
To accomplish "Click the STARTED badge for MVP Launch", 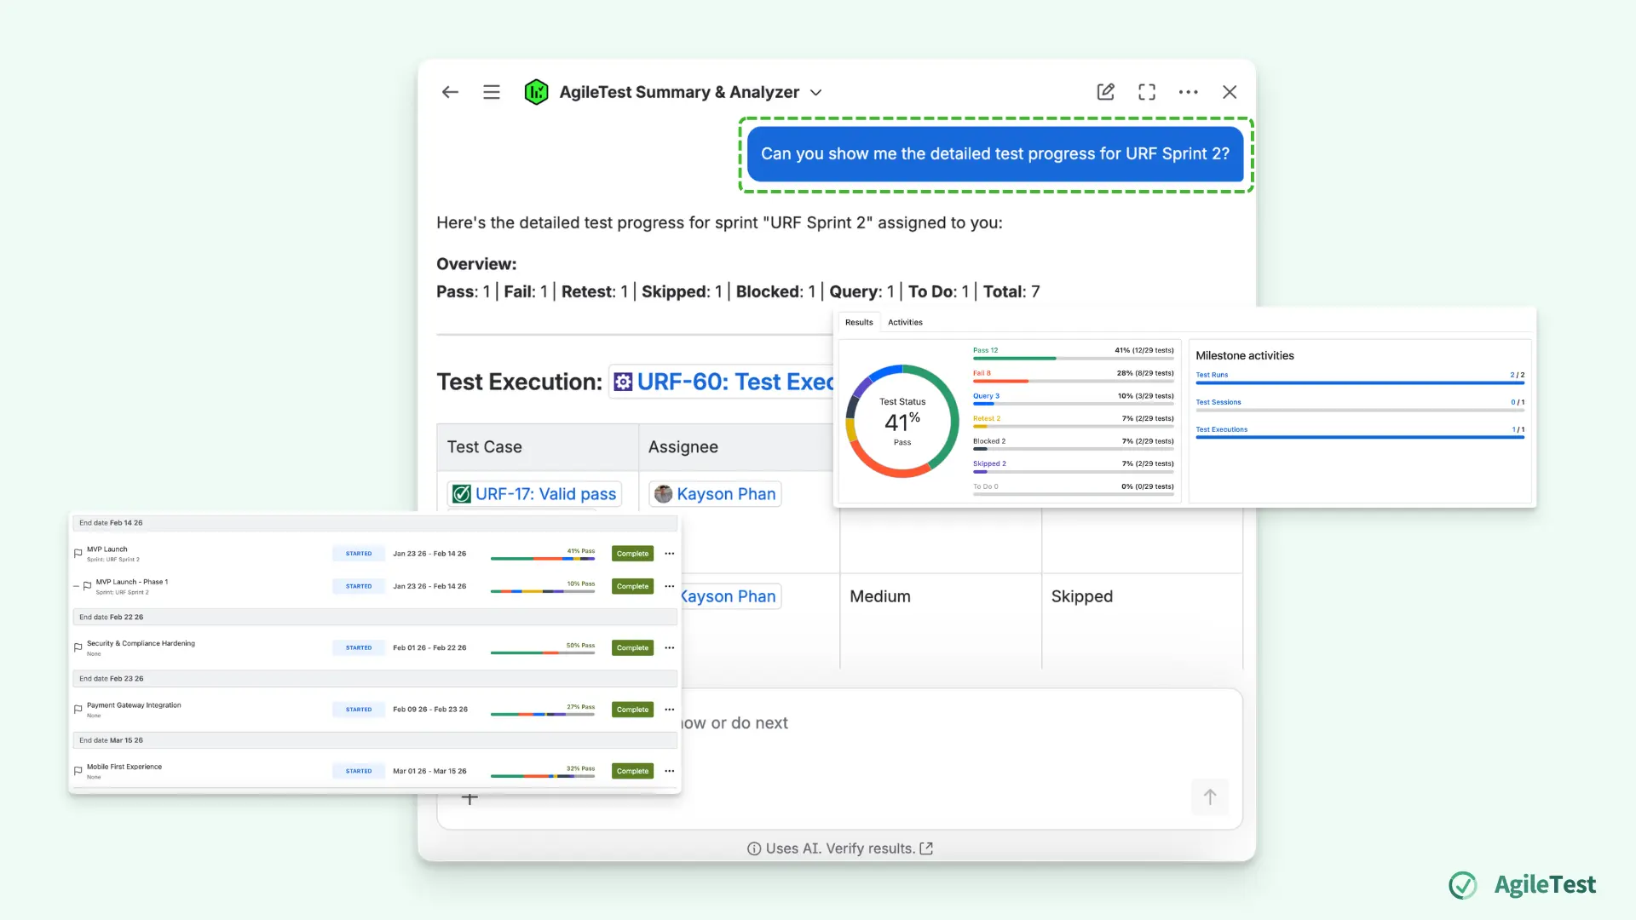I will pyautogui.click(x=359, y=554).
